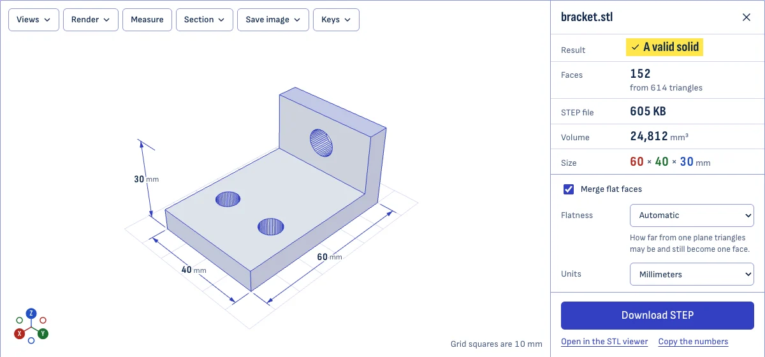
Task: Click the blue Z axis ball in gizmo
Action: tap(31, 313)
